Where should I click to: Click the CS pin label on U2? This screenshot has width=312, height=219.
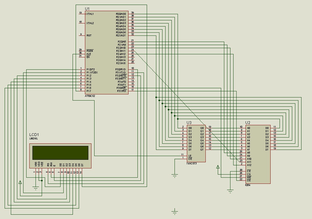click(x=249, y=174)
